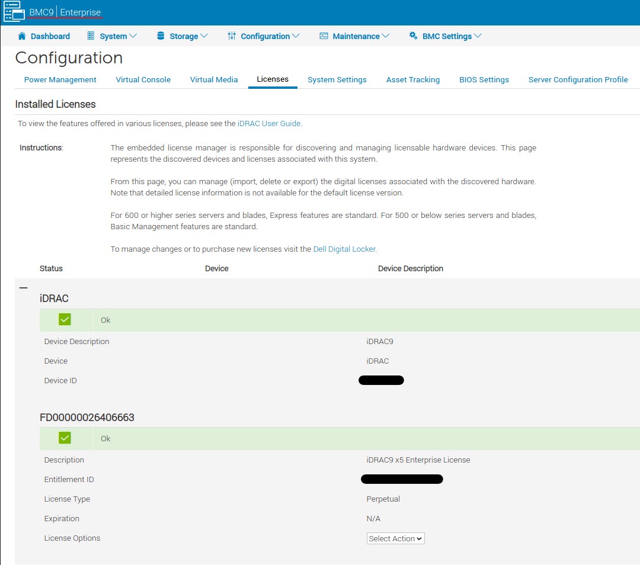This screenshot has height=565, width=640.
Task: Open Configuration via its sliders icon
Action: 232,36
